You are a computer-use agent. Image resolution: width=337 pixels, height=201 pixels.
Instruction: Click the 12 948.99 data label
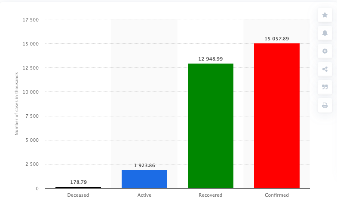(211, 59)
